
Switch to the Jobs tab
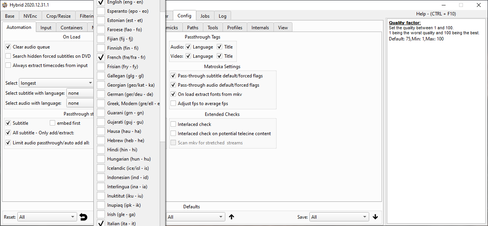click(x=205, y=16)
